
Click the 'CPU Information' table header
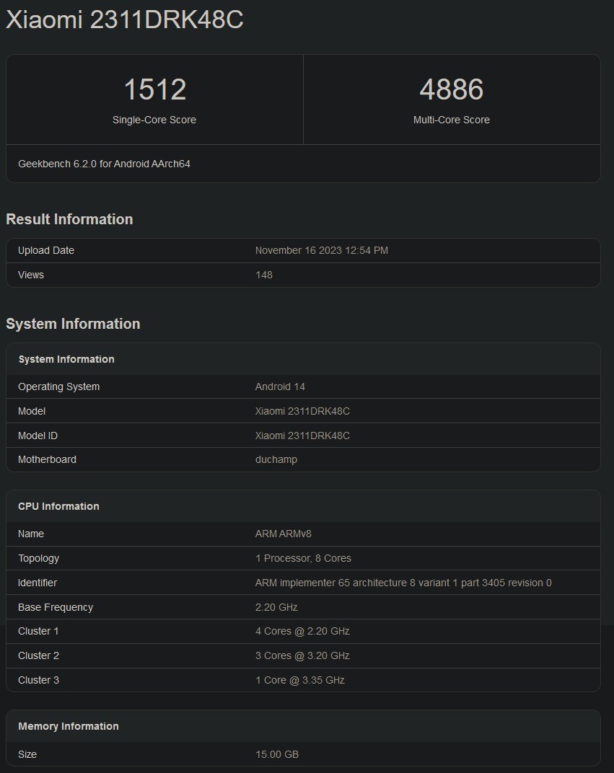pos(303,506)
